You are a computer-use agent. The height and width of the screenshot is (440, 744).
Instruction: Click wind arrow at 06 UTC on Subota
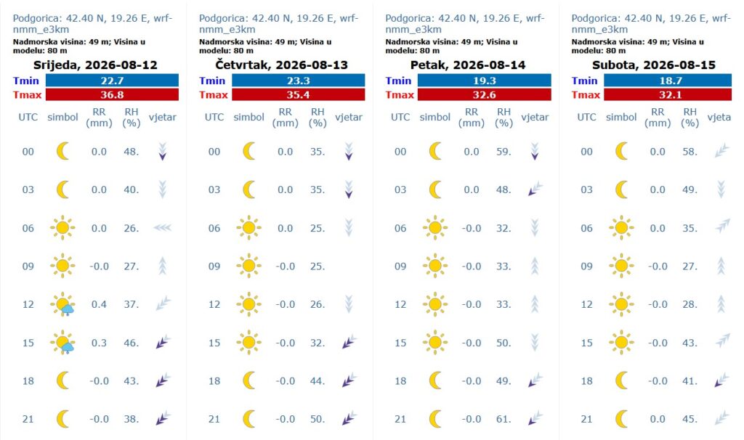[721, 226]
